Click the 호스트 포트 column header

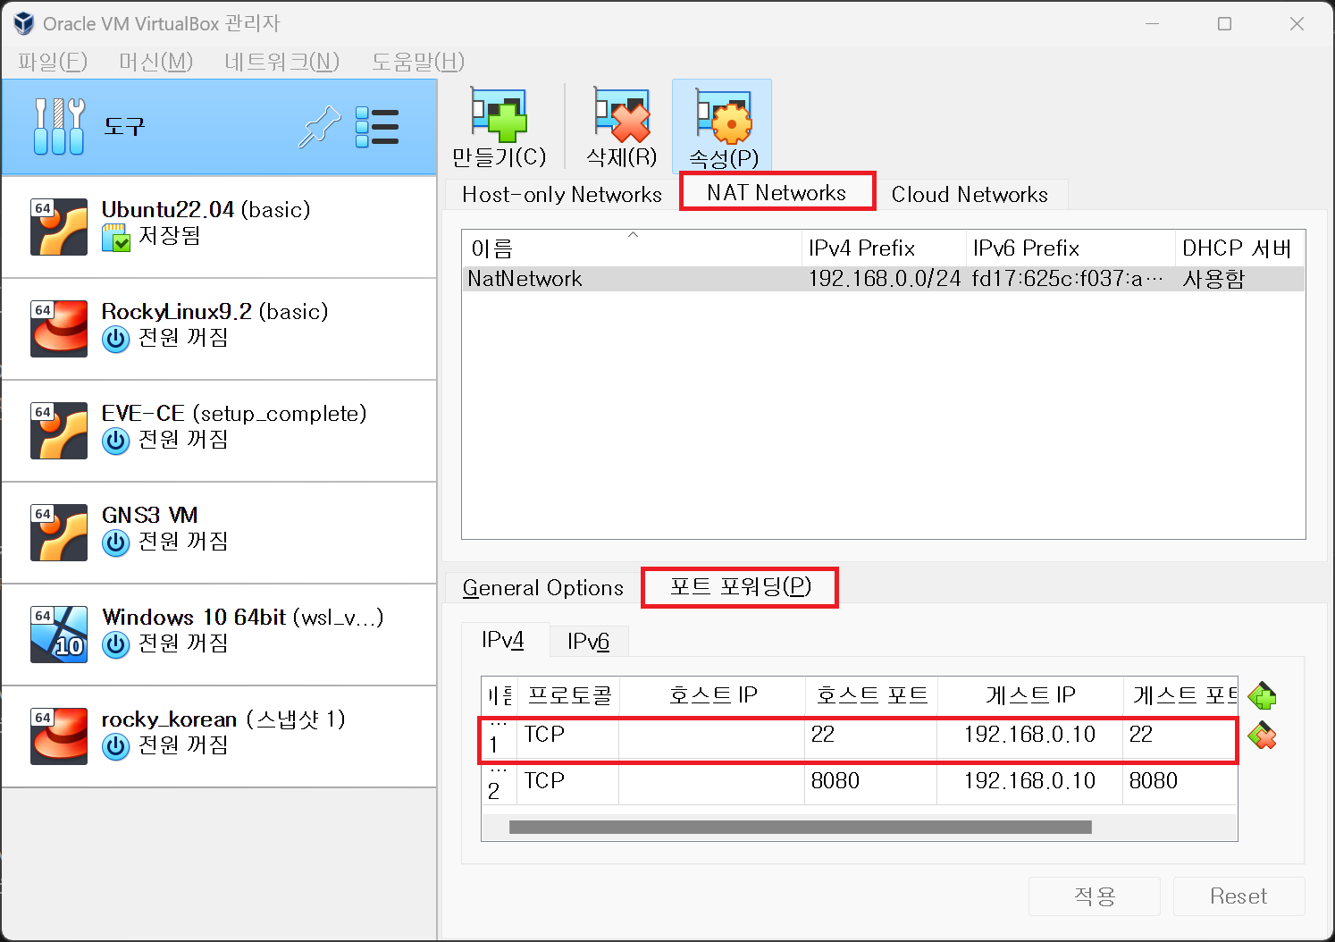872,695
